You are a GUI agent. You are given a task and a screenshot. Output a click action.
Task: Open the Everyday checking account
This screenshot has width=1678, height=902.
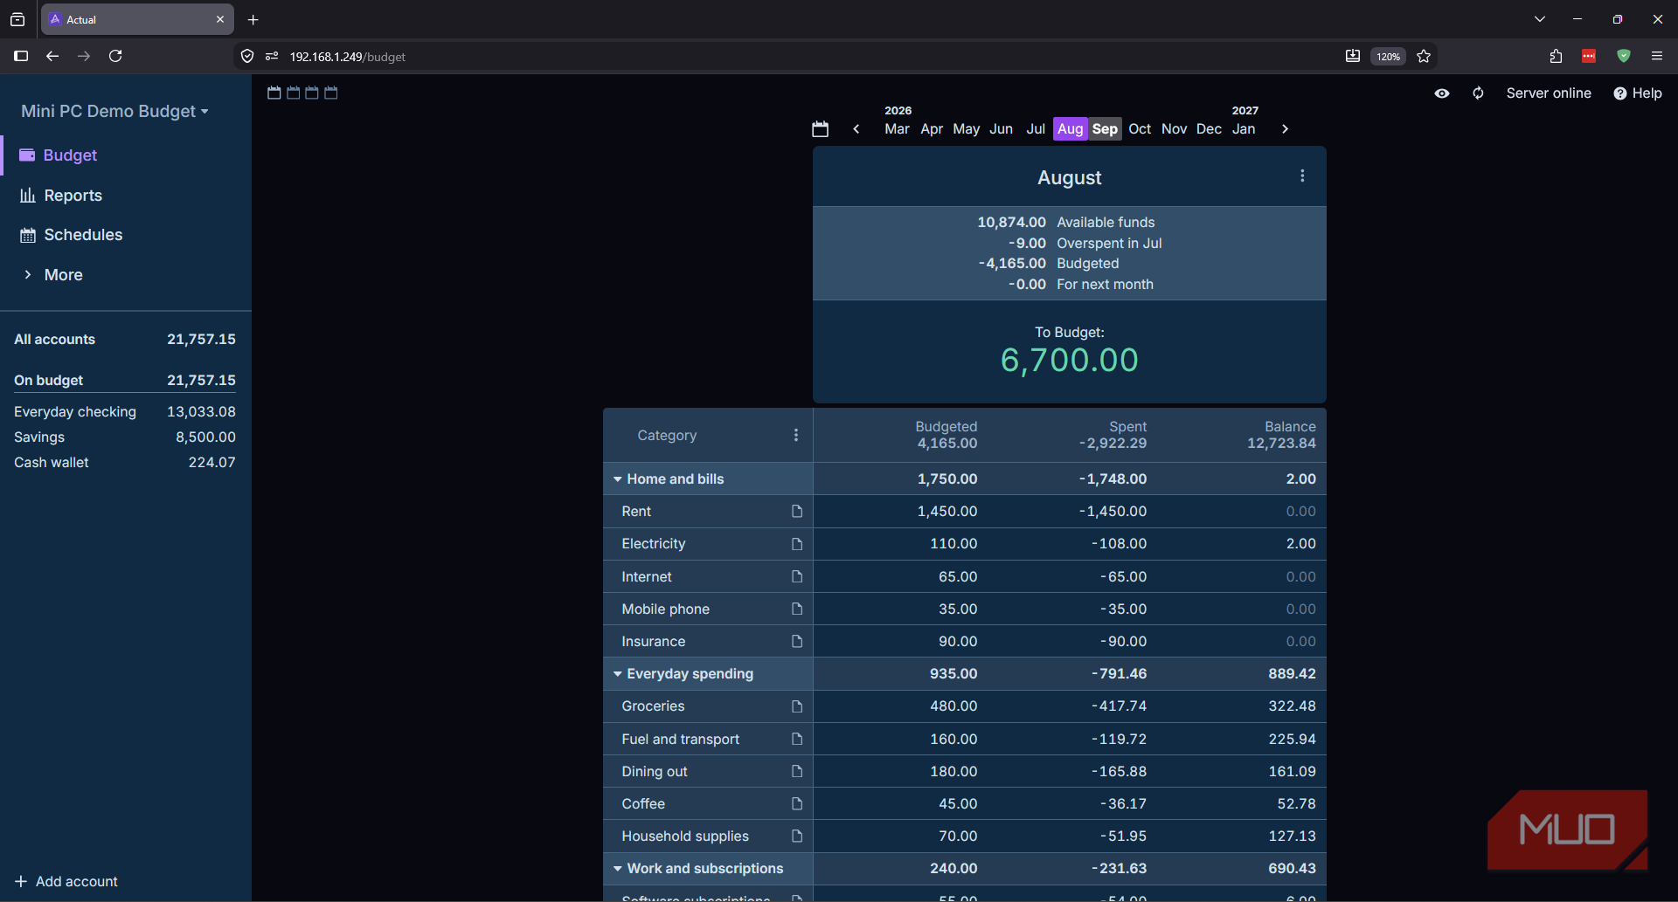(125, 412)
